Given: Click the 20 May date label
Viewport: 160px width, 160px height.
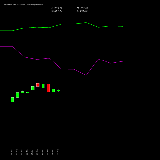Looking at the screenshot, I should point(47,152).
